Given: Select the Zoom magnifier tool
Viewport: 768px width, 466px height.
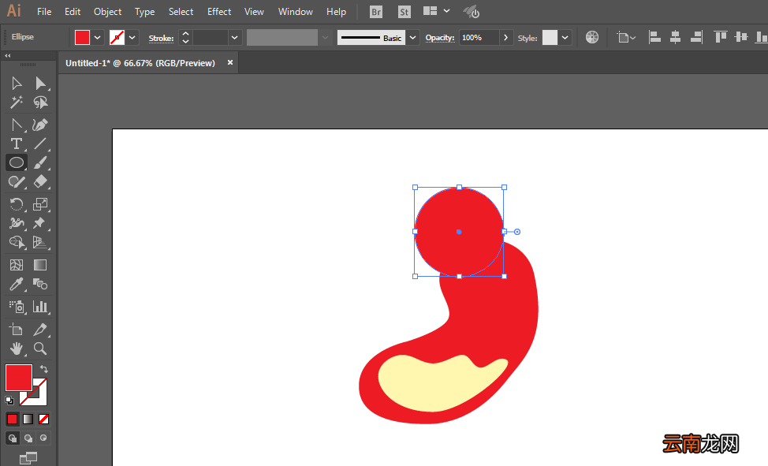Looking at the screenshot, I should pyautogui.click(x=41, y=349).
